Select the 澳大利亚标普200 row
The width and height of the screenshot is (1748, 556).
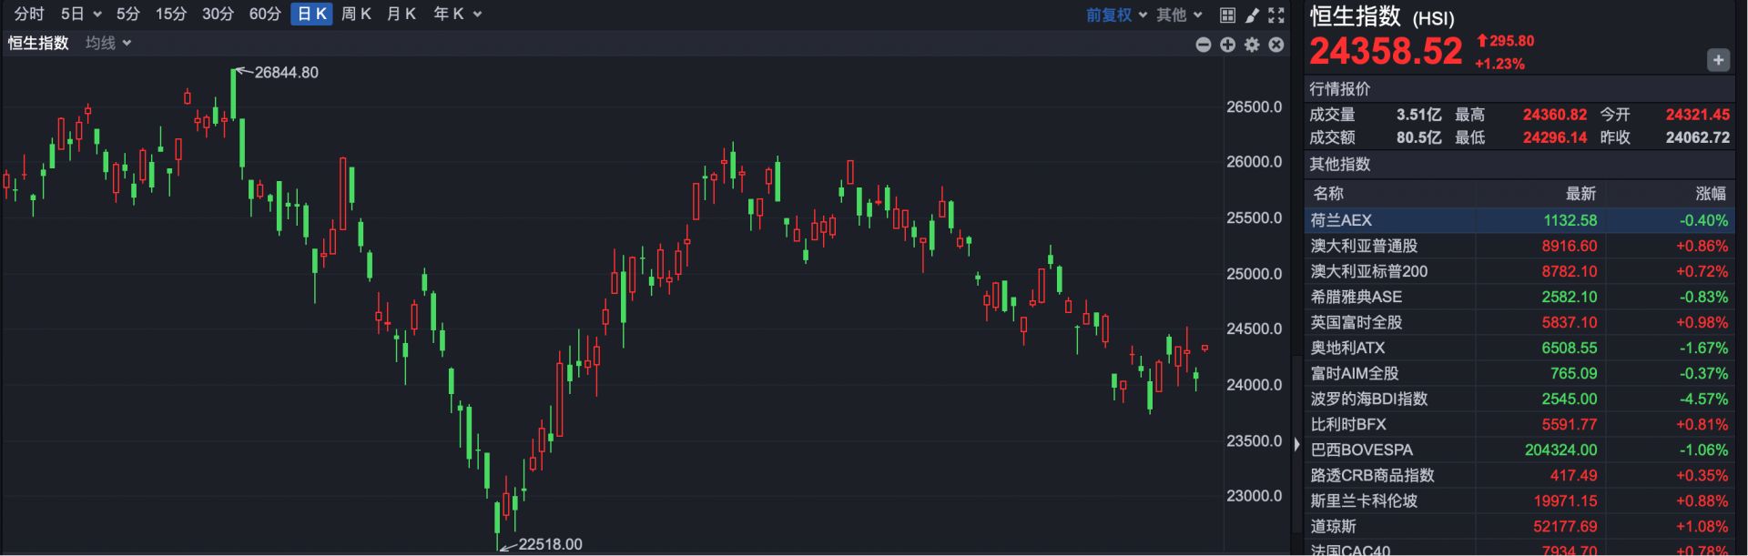click(1519, 271)
